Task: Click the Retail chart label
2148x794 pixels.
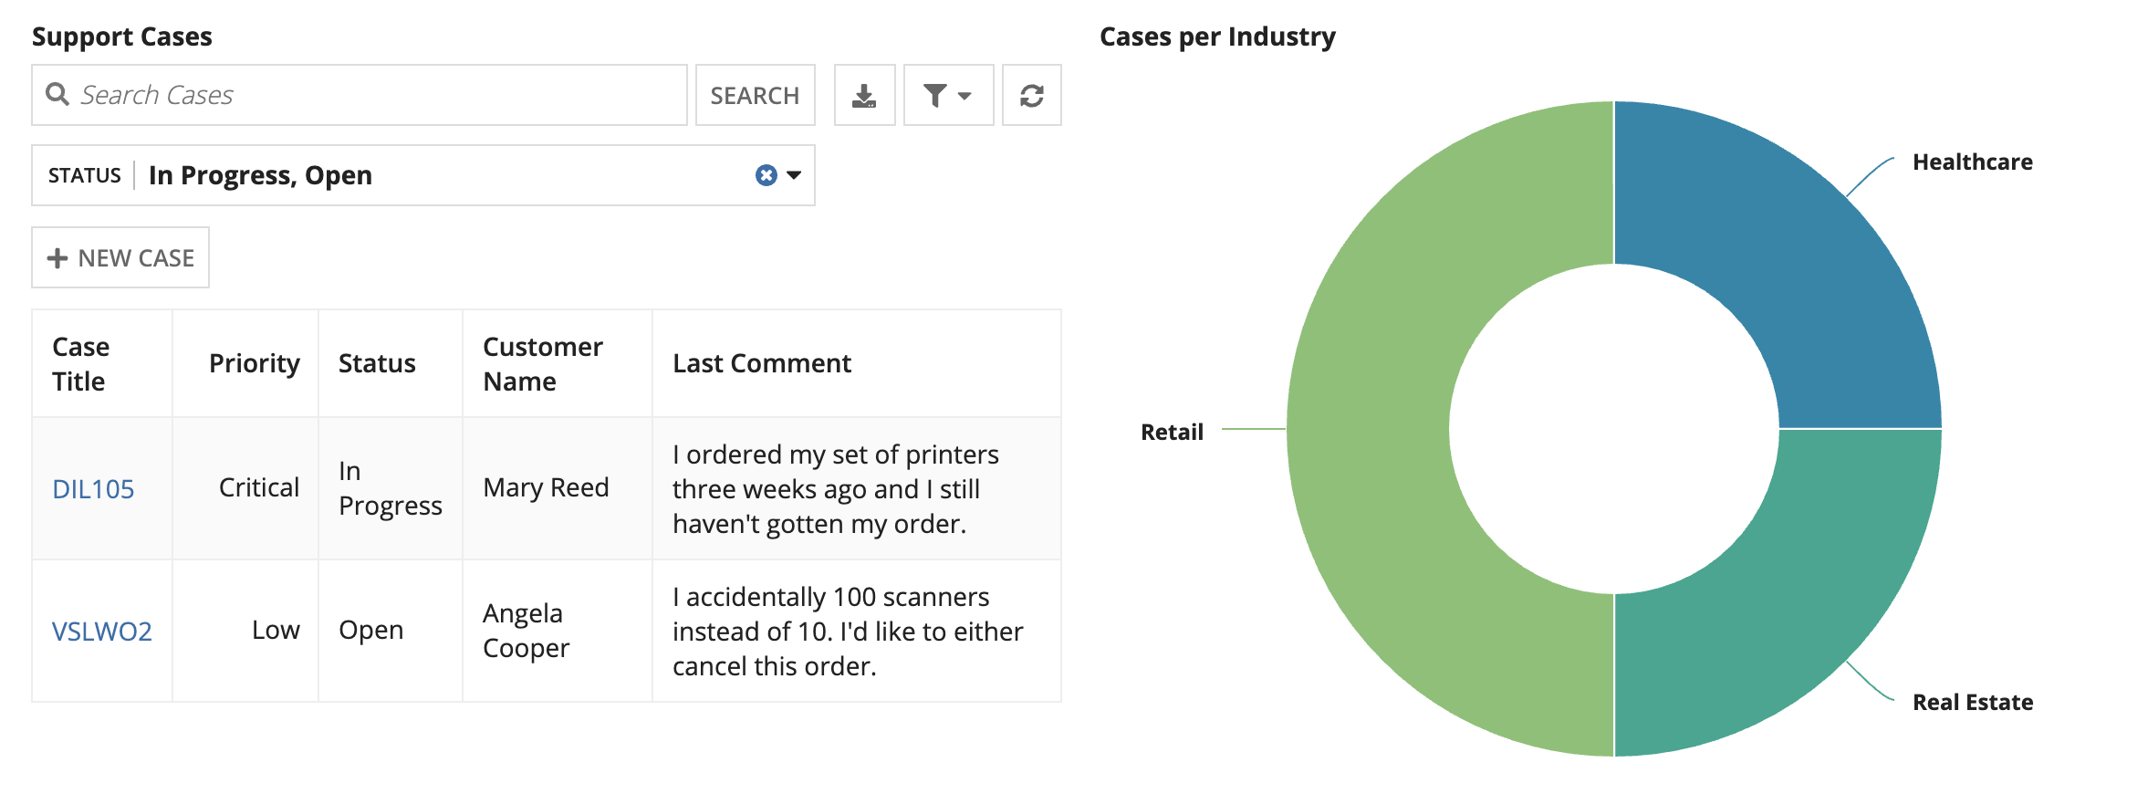Action: point(1172,433)
